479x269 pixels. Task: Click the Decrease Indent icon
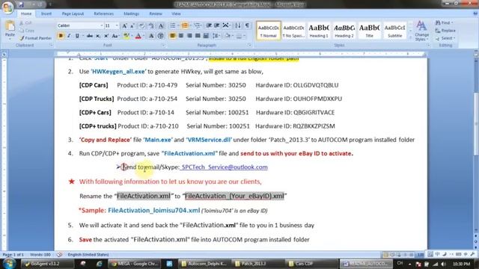point(209,25)
